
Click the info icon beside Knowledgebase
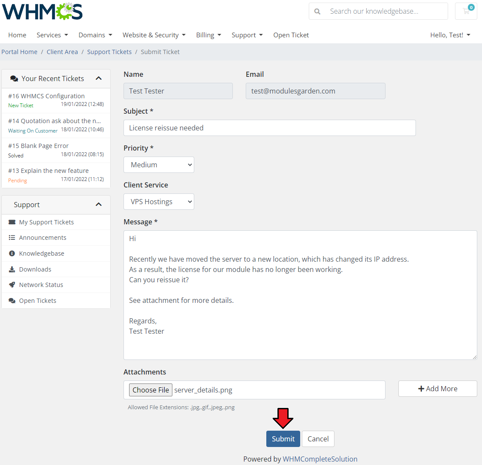pyautogui.click(x=12, y=254)
